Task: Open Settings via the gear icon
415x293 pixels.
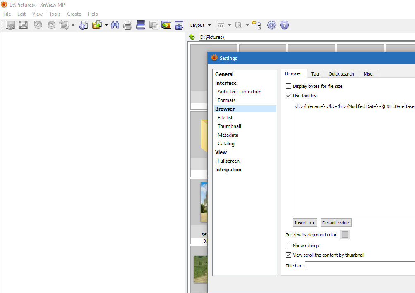Action: pyautogui.click(x=271, y=25)
